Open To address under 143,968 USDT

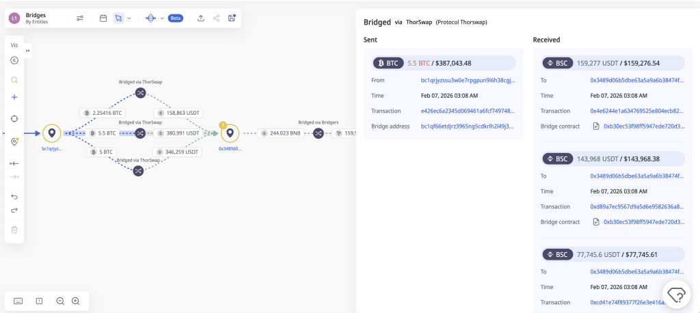[x=637, y=176]
